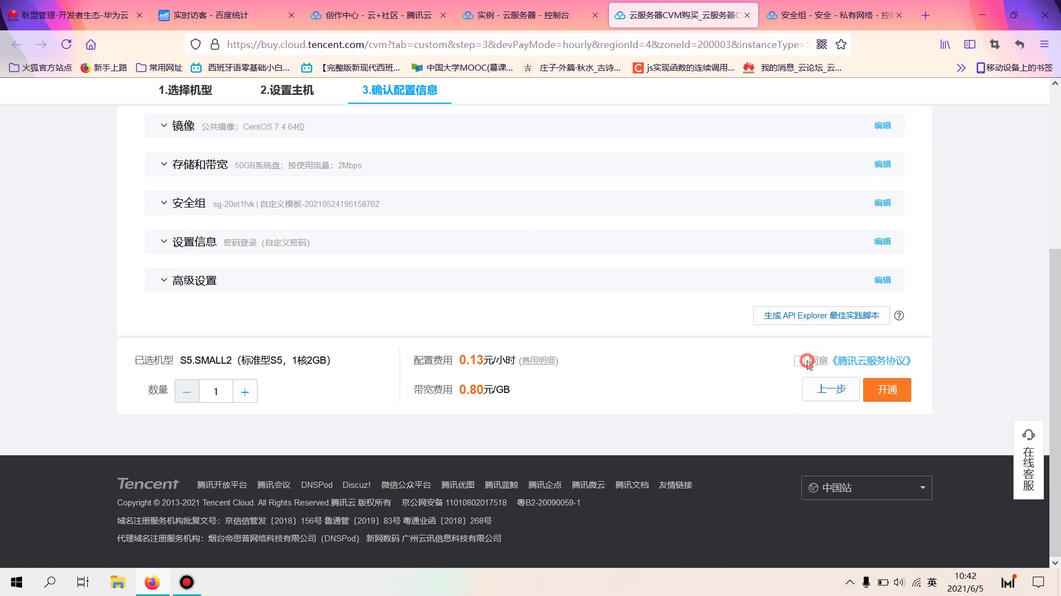This screenshot has height=596, width=1061.
Task: Edit the 安全组 settings via 编辑 link
Action: coord(882,203)
